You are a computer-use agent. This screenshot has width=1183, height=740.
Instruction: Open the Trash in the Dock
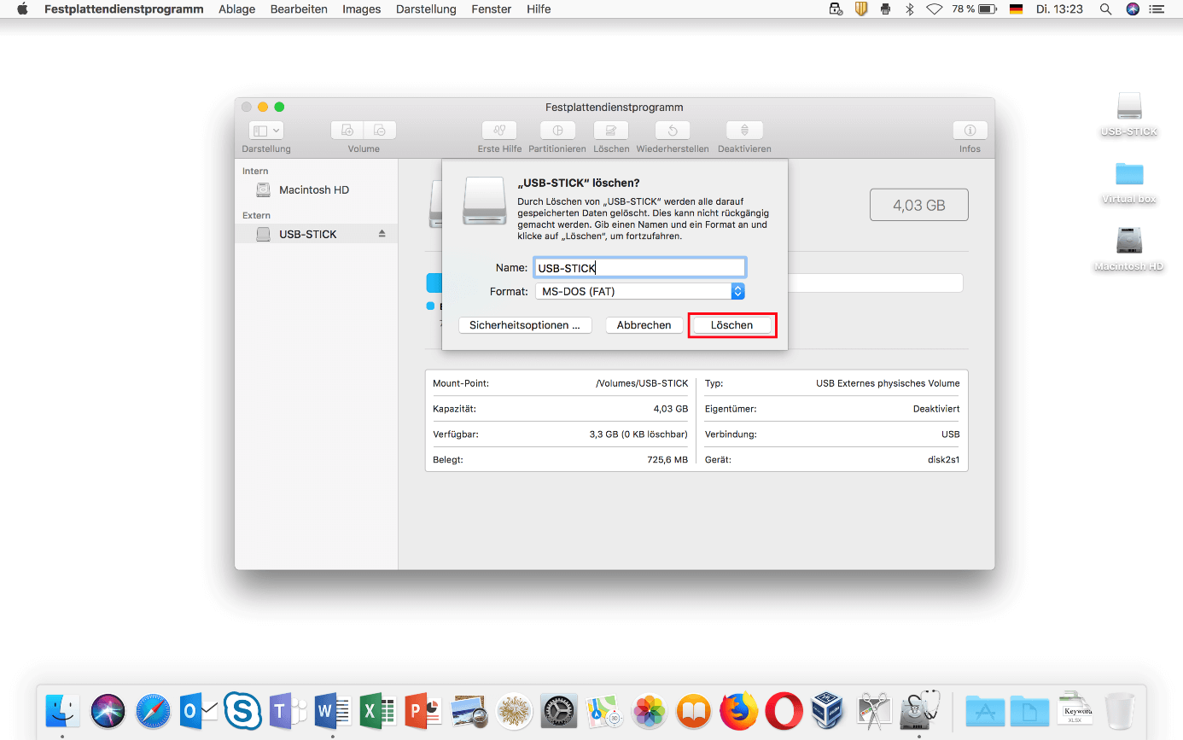click(x=1120, y=709)
